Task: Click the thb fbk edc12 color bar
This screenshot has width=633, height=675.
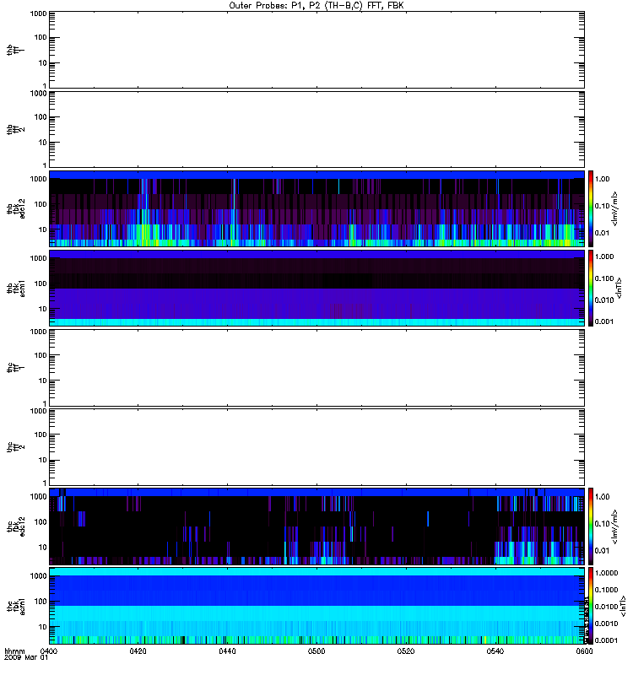Action: click(x=591, y=208)
